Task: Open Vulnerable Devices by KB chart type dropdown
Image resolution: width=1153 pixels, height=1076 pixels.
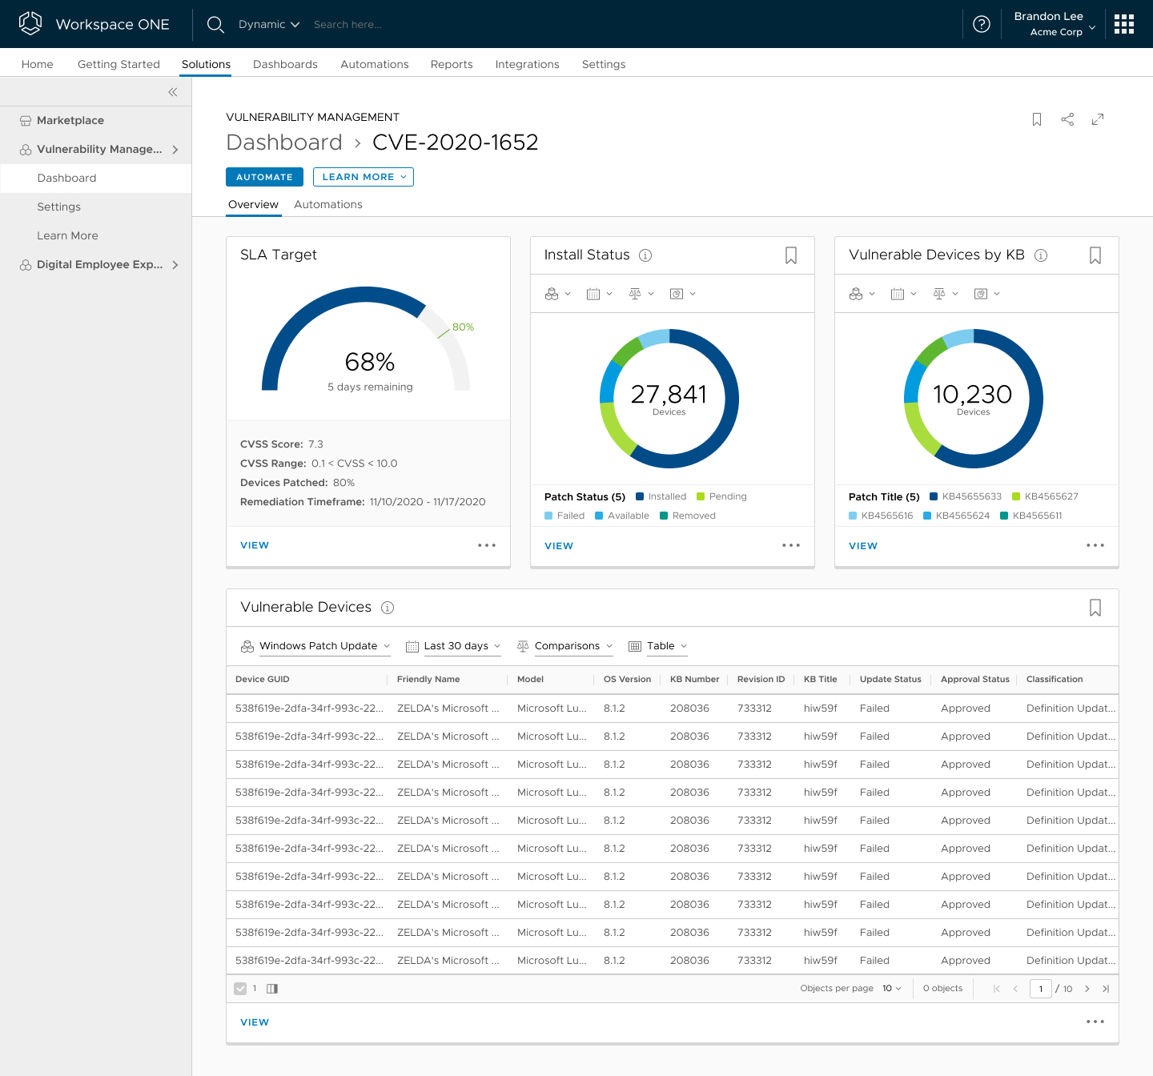Action: click(987, 294)
